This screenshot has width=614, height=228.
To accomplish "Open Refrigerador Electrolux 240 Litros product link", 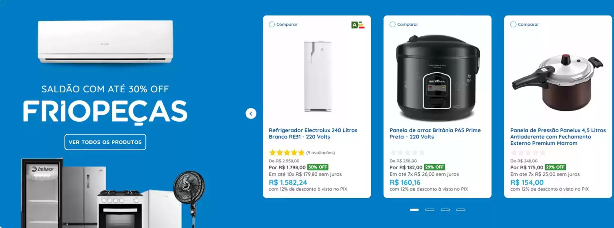I will coord(313,134).
